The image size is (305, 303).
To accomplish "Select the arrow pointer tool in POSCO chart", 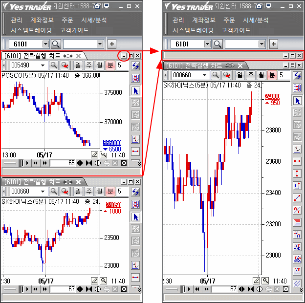I will pos(136,91).
